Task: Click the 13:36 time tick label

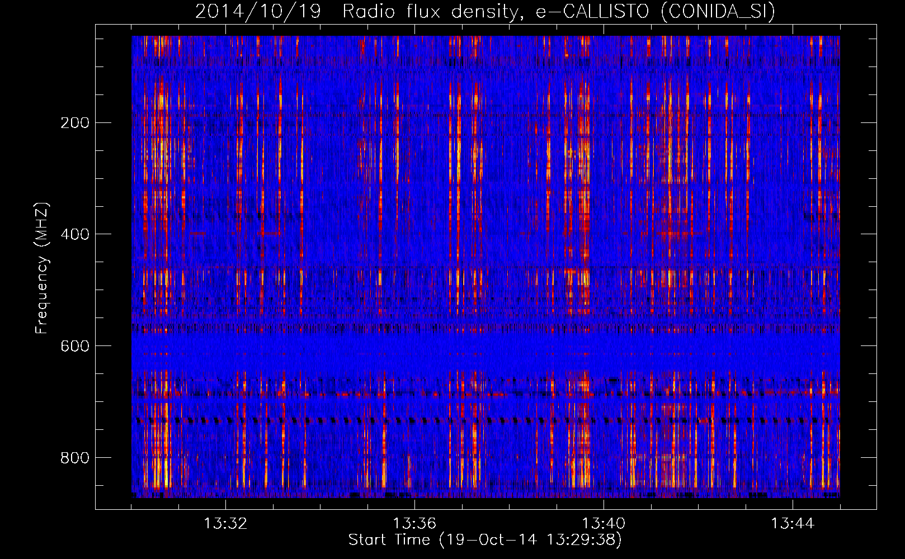Action: click(414, 524)
